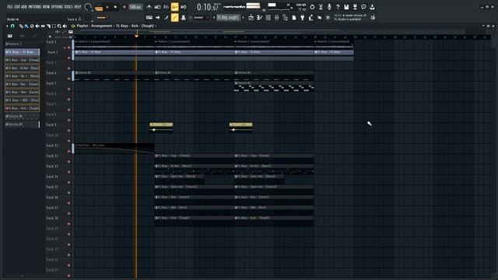The image size is (498, 280).
Task: Click the tempo field
Action: pos(135,7)
